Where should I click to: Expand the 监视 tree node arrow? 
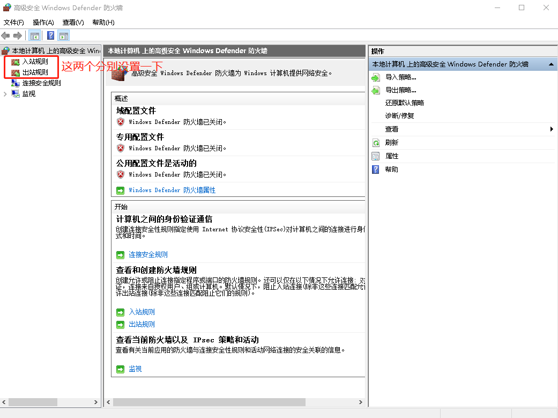[5, 94]
